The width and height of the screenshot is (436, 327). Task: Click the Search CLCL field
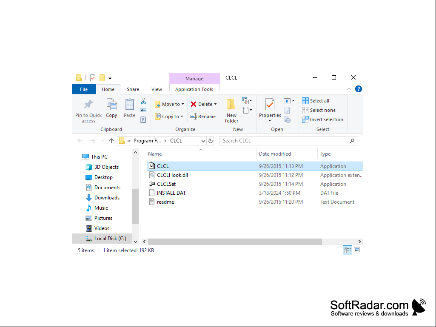[x=288, y=141]
